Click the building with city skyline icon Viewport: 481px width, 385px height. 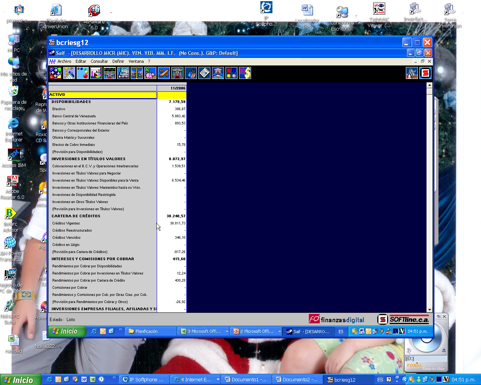click(123, 73)
